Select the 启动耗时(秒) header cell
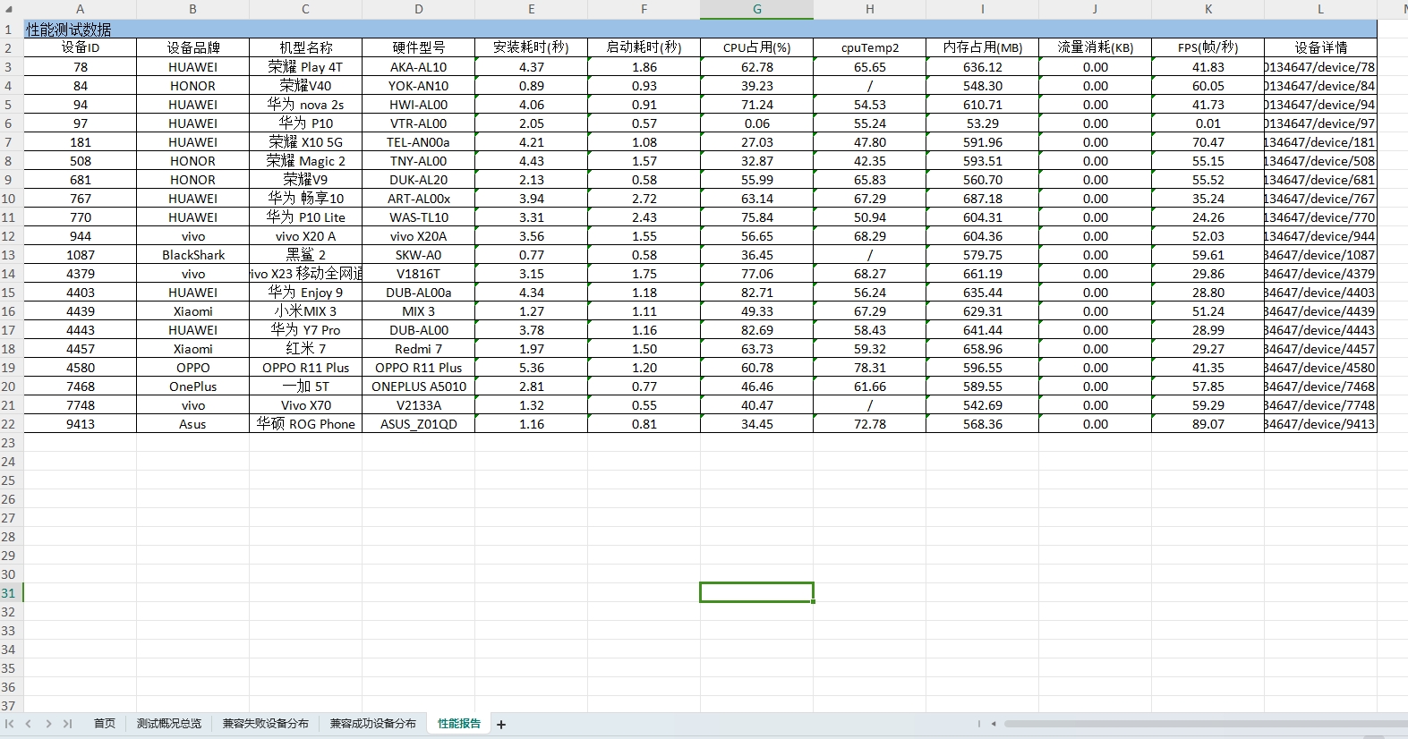1408x739 pixels. click(x=644, y=47)
